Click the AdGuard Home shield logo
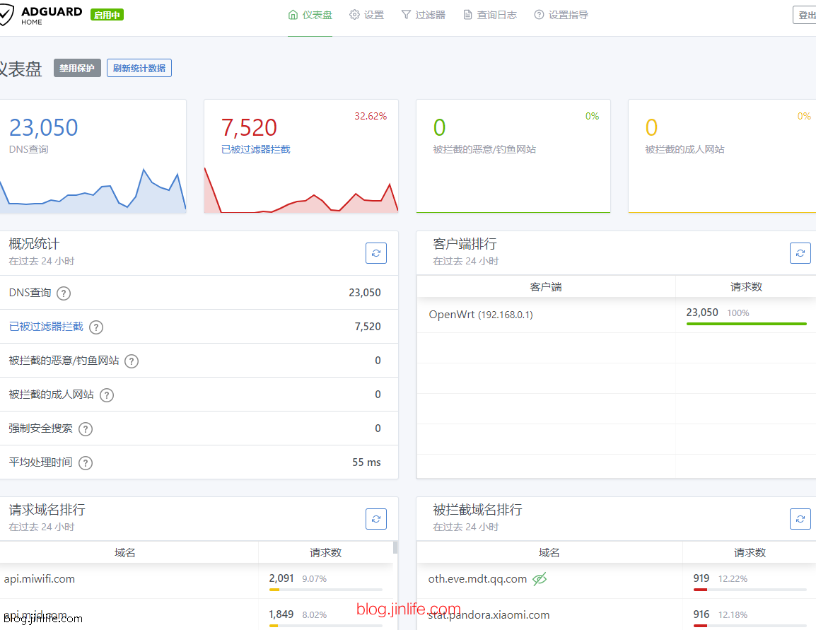 tap(6, 16)
